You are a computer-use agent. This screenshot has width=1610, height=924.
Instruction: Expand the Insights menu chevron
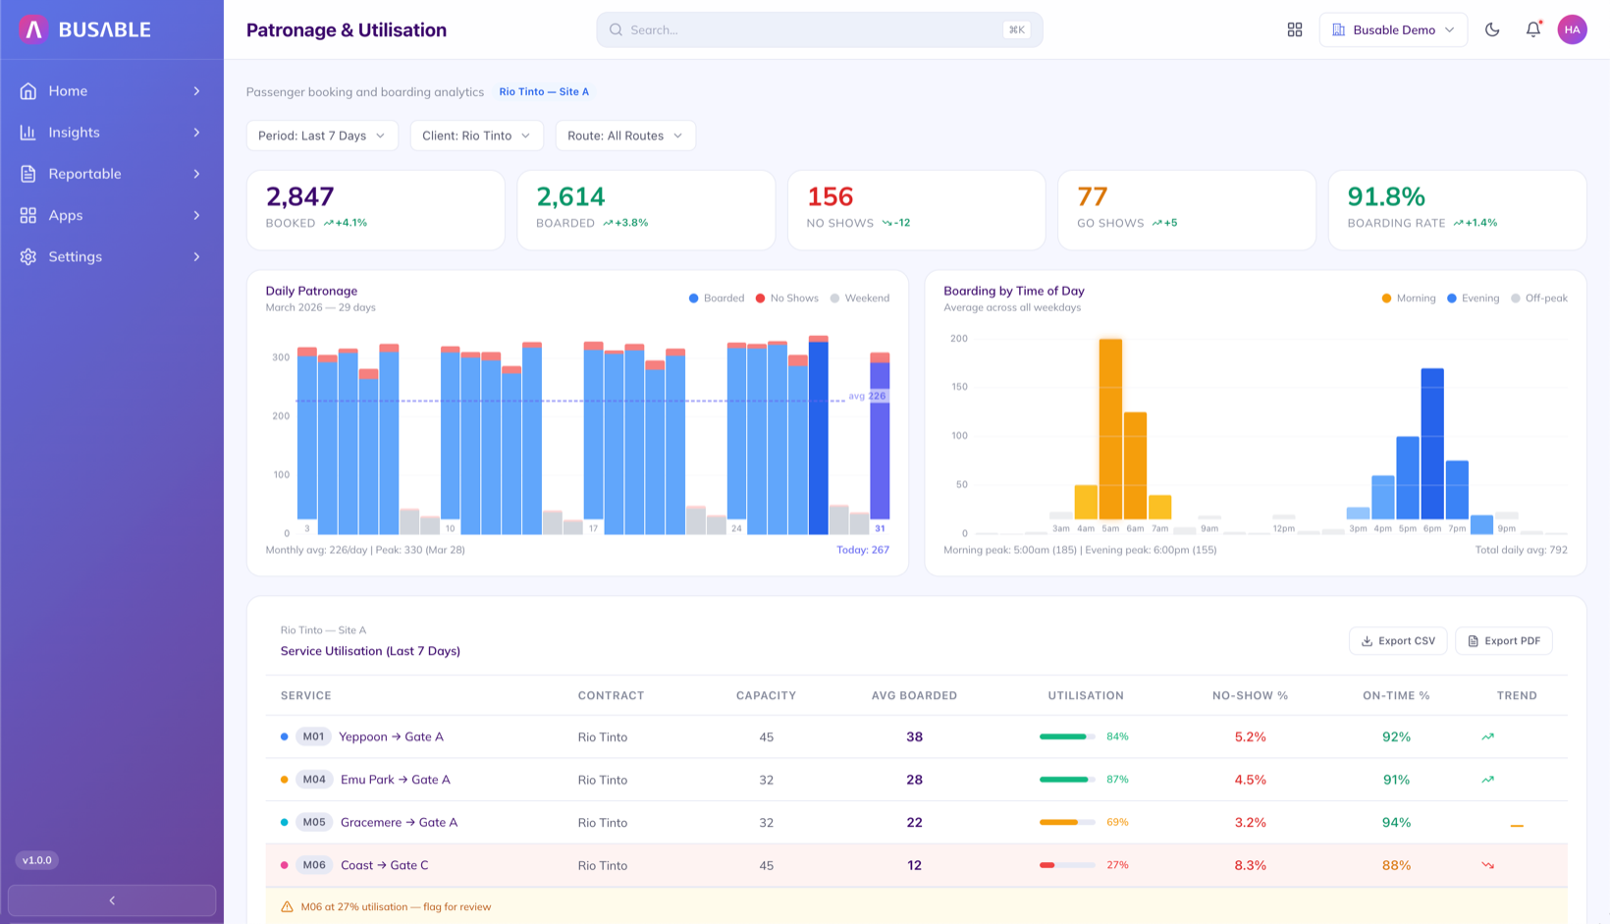point(196,133)
